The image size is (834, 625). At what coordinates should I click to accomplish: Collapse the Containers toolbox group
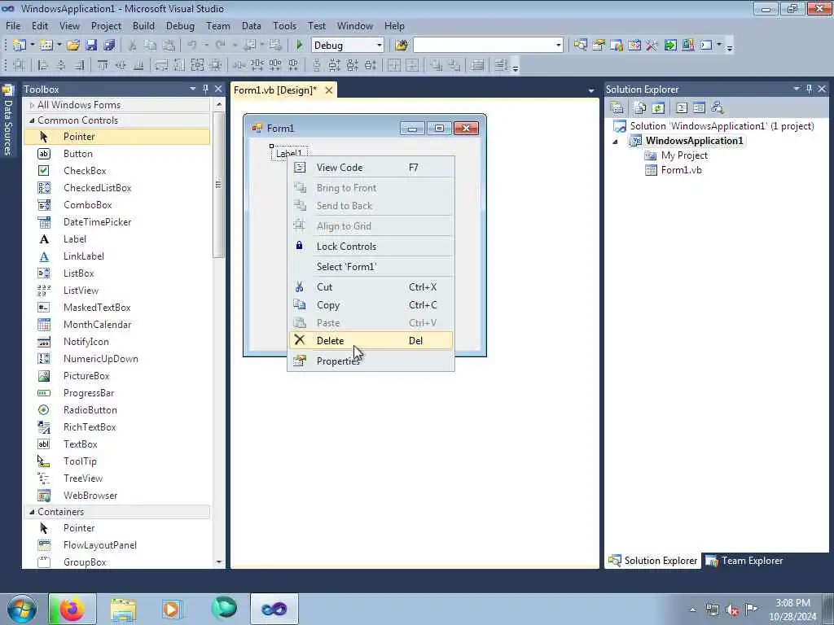(x=32, y=512)
